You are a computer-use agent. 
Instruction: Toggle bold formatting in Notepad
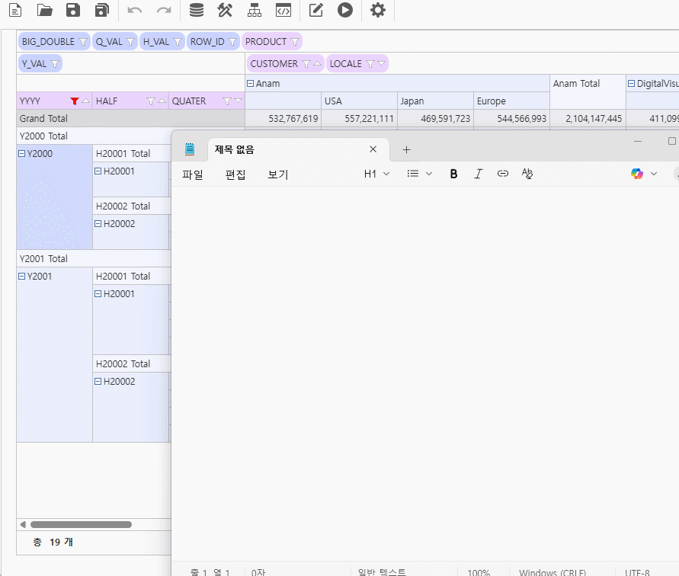[x=453, y=174]
